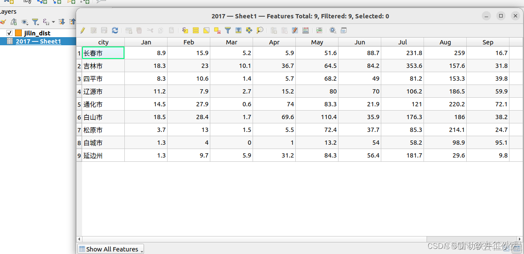Click the Aug cell showing 259
The width and height of the screenshot is (524, 254).
point(445,53)
